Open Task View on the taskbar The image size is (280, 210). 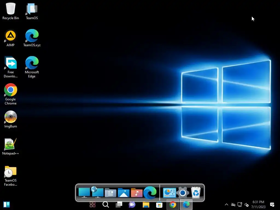point(119,205)
